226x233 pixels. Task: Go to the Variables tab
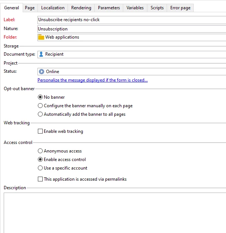(135, 8)
